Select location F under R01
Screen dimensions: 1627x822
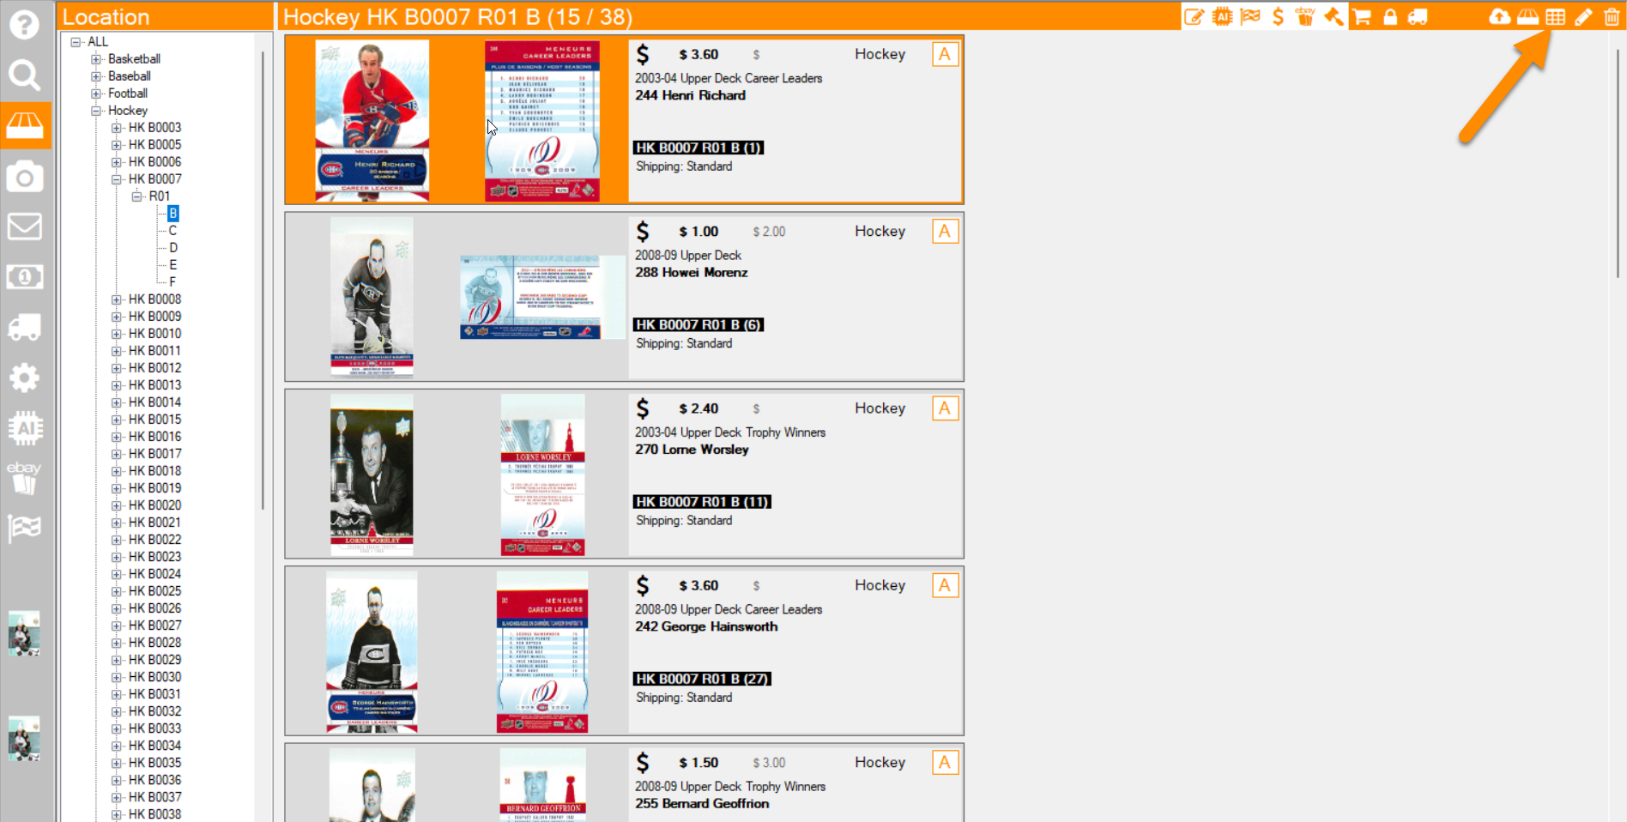(172, 281)
